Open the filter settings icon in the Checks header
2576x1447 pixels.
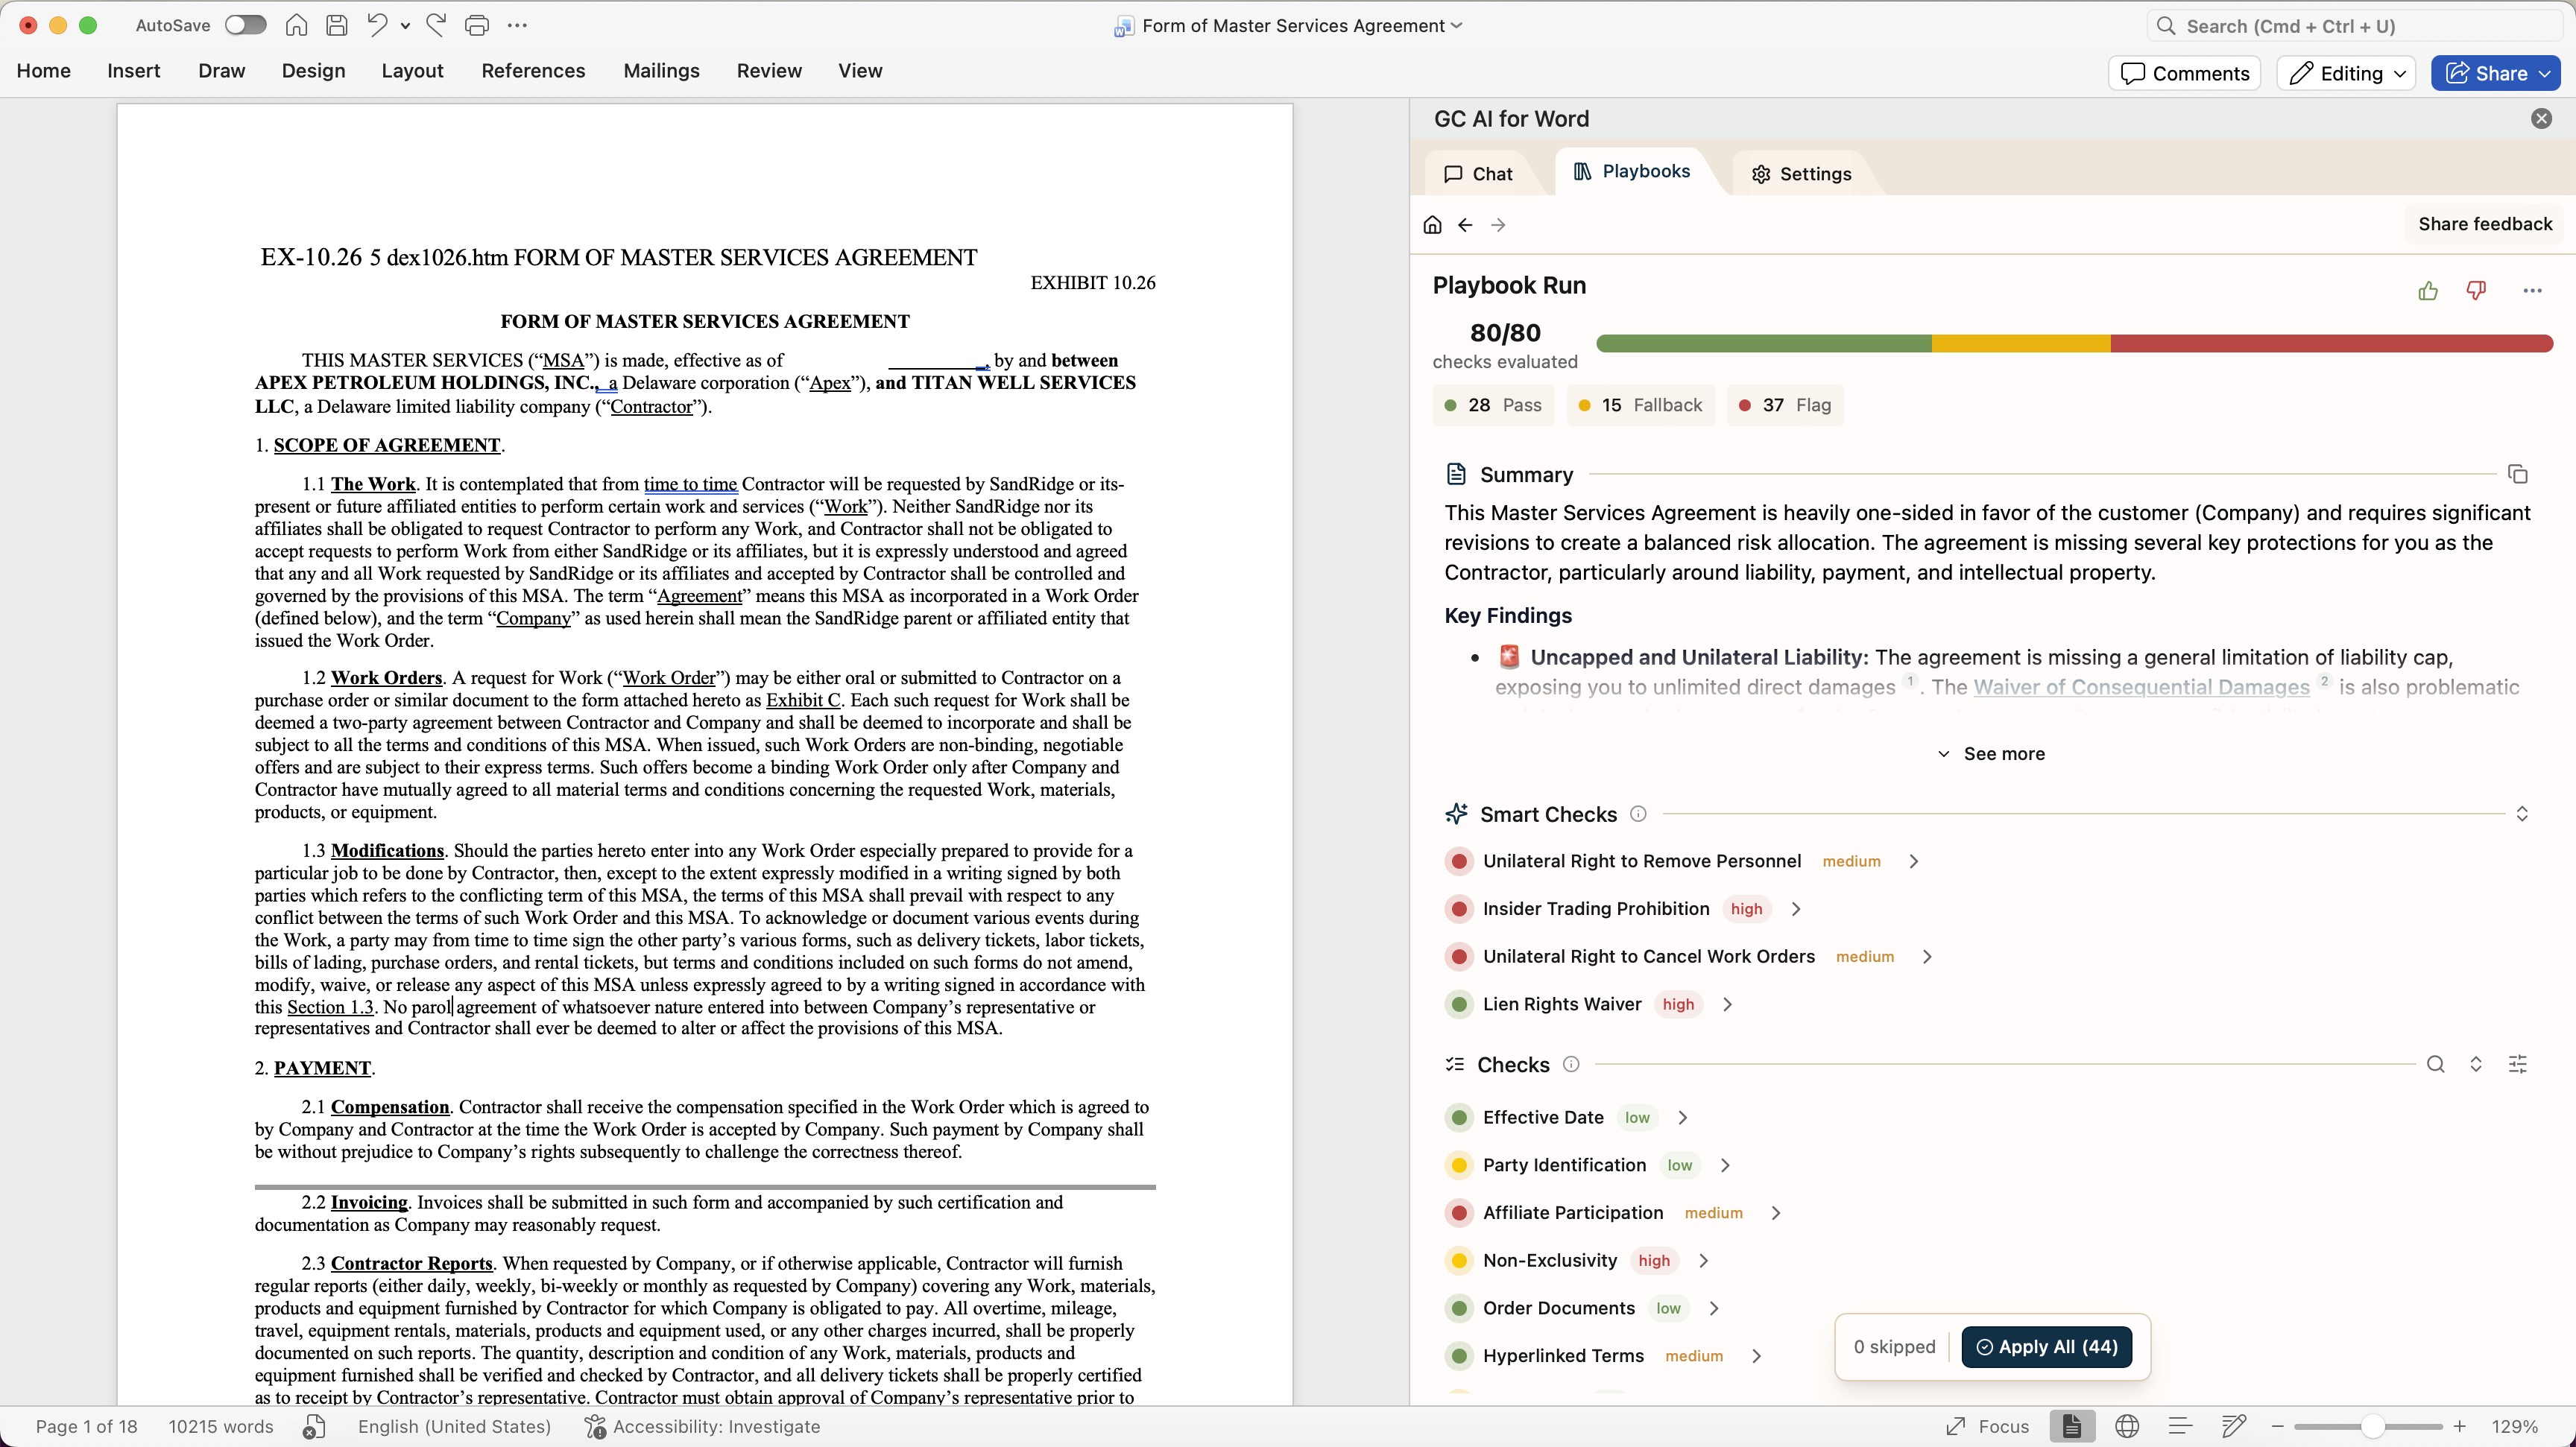click(2518, 1064)
